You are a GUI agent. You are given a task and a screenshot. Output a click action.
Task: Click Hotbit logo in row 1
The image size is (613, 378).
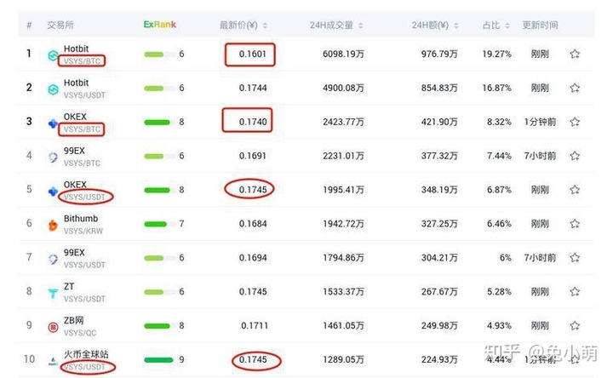pyautogui.click(x=53, y=55)
